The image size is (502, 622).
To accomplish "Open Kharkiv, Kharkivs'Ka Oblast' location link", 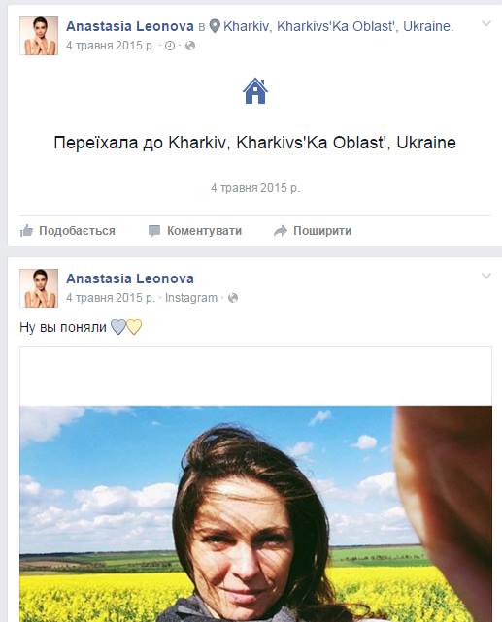I will click(x=338, y=26).
